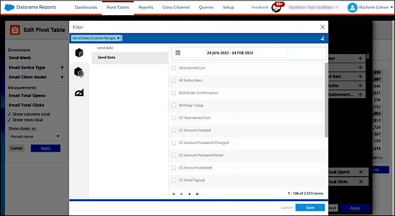The height and width of the screenshot is (216, 395).
Task: Add the 'sabonnem...' item with its plus icon
Action: [x=360, y=94]
